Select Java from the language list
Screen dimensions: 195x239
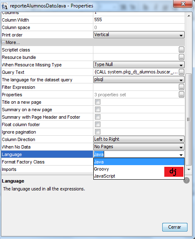click(x=139, y=162)
